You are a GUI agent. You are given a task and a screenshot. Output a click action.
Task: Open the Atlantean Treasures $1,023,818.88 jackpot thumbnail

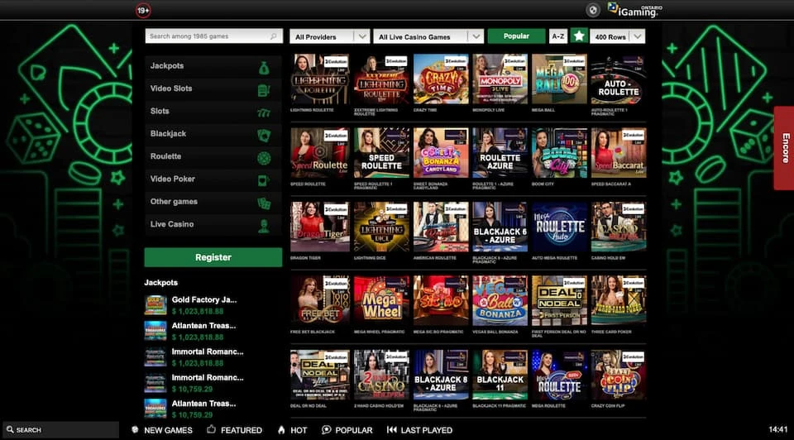tap(155, 331)
